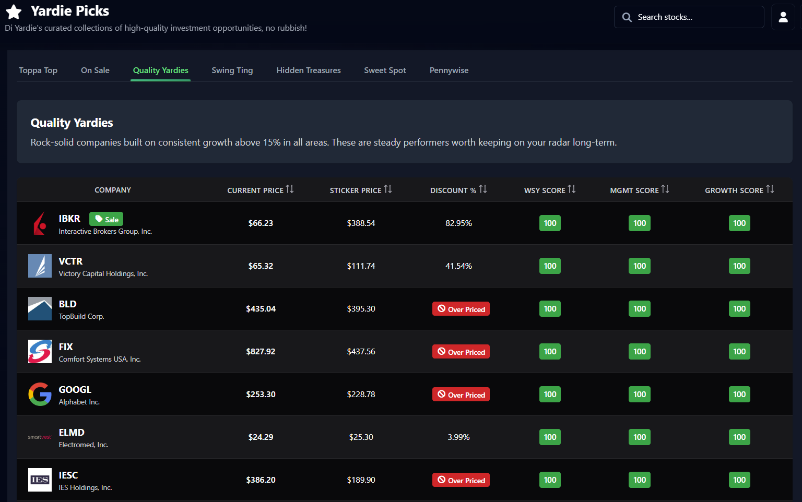Click the Victory Capital logo

(40, 266)
